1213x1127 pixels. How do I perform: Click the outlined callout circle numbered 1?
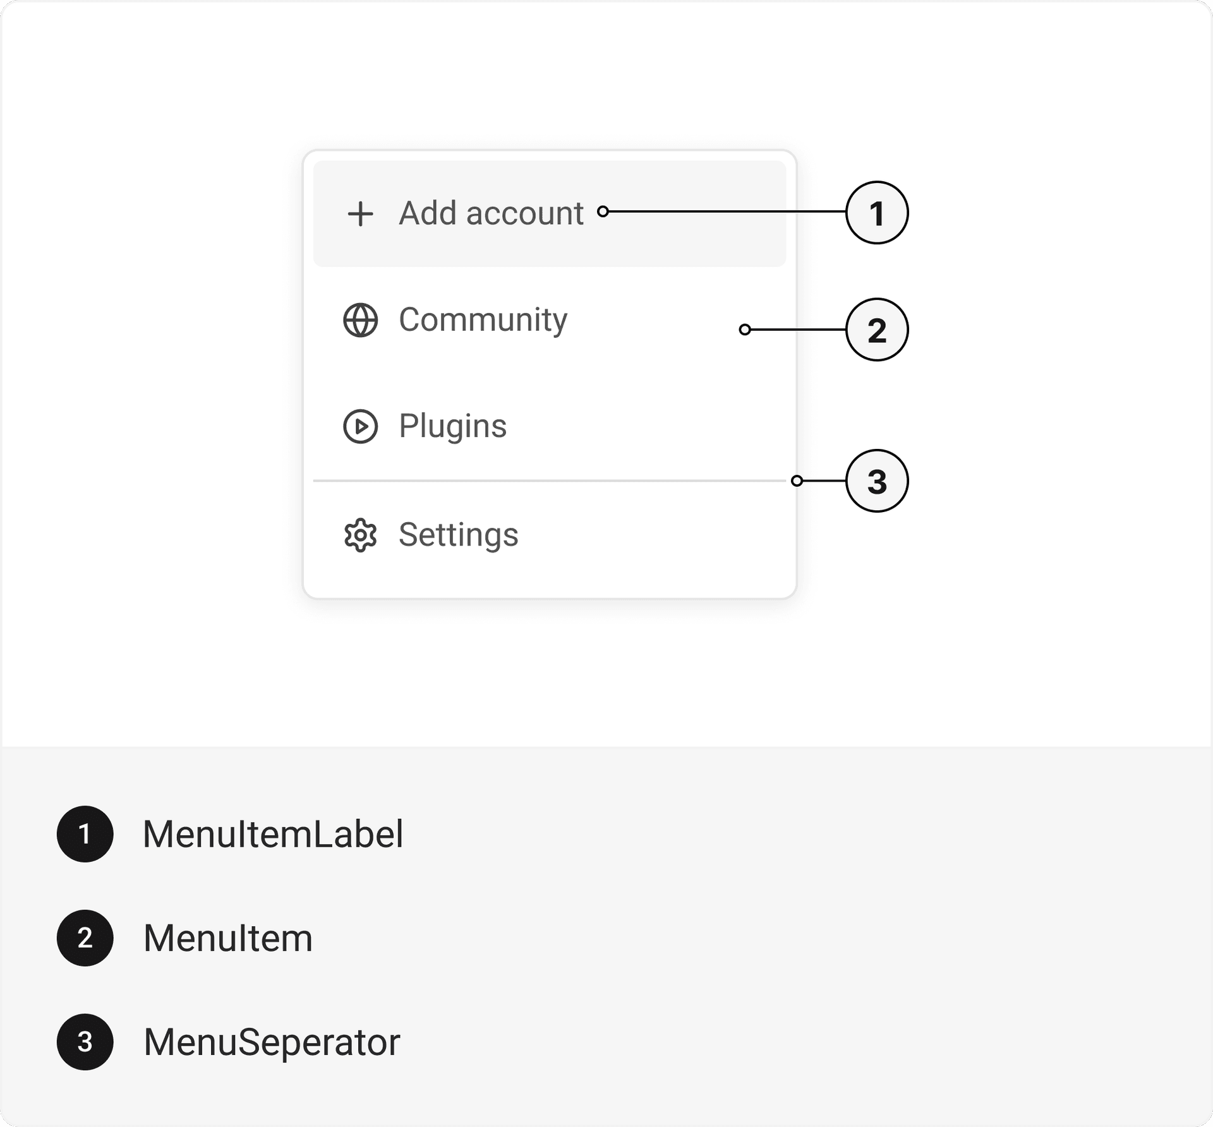(x=876, y=213)
